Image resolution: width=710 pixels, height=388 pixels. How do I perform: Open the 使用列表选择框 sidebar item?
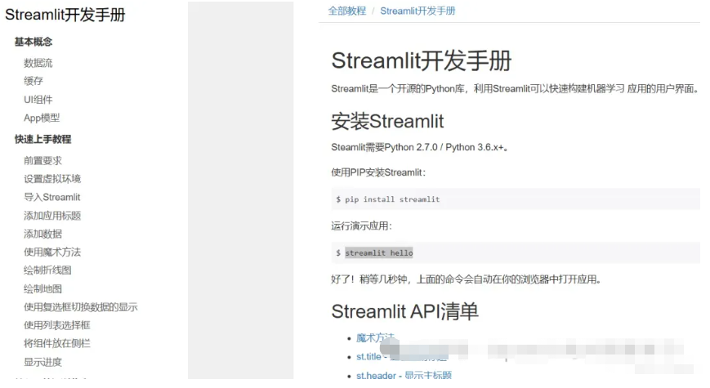point(57,325)
